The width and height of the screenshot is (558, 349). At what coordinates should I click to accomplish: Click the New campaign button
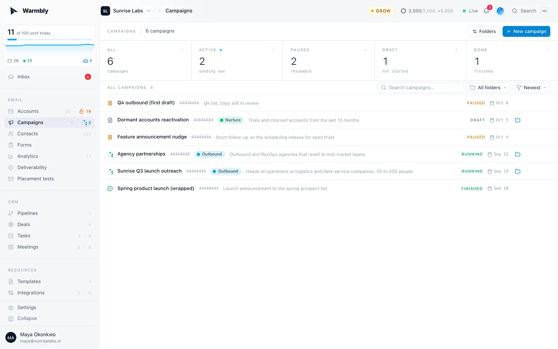[526, 31]
